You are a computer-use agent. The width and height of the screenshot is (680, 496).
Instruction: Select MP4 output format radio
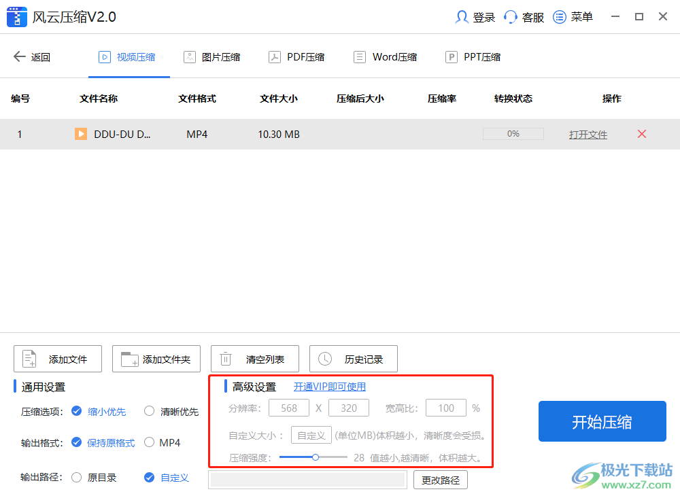click(149, 442)
